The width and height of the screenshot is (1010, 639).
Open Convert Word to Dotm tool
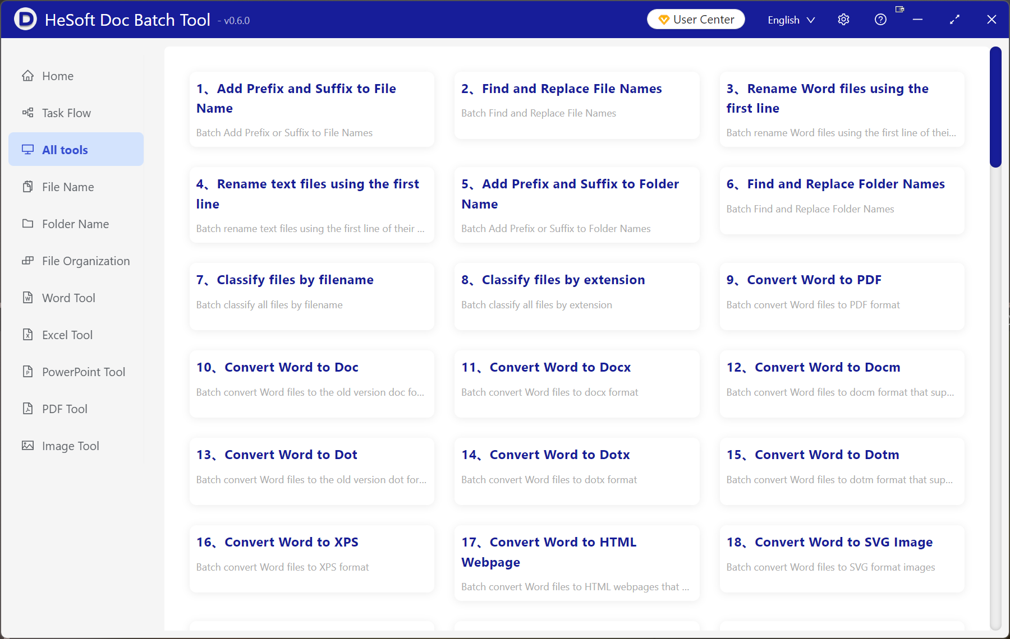click(842, 471)
